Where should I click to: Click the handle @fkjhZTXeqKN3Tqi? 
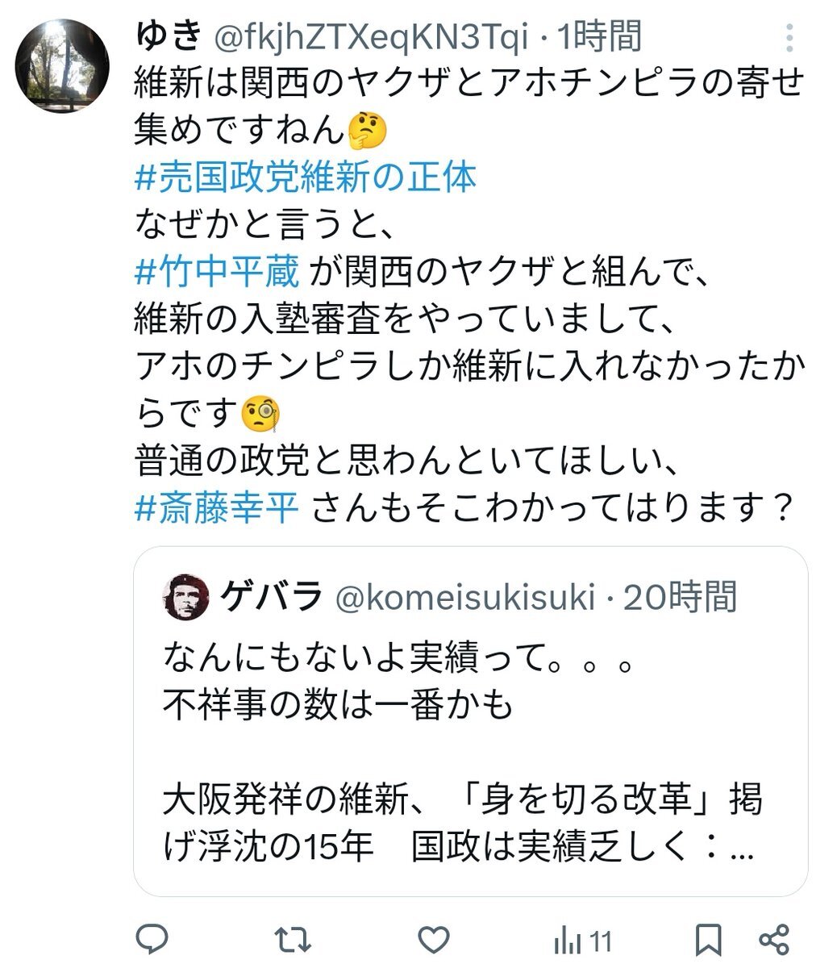click(369, 36)
